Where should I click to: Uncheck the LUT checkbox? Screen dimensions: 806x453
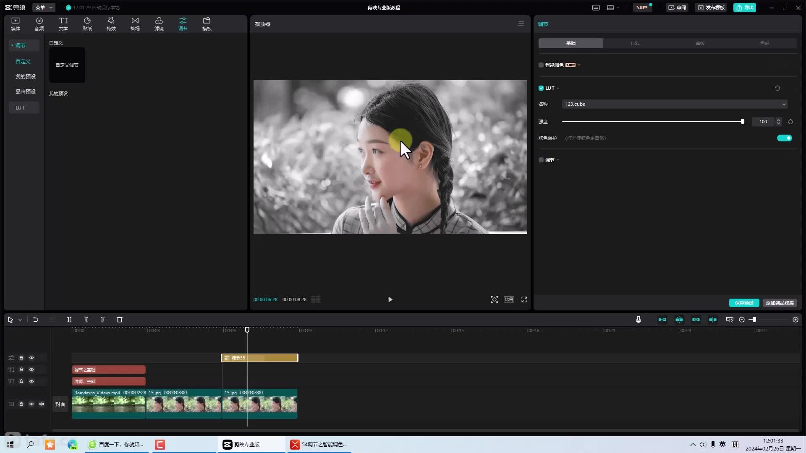[541, 88]
